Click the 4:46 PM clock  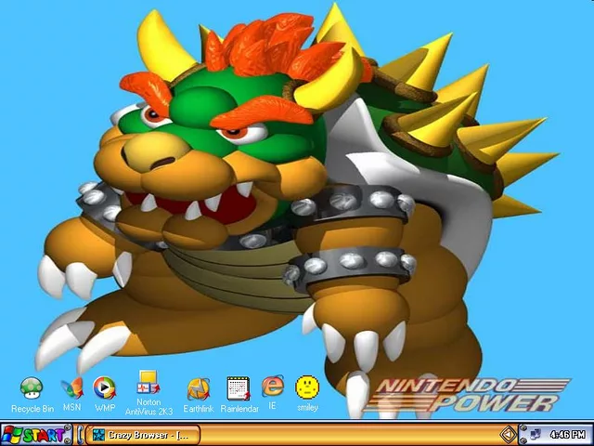click(568, 434)
